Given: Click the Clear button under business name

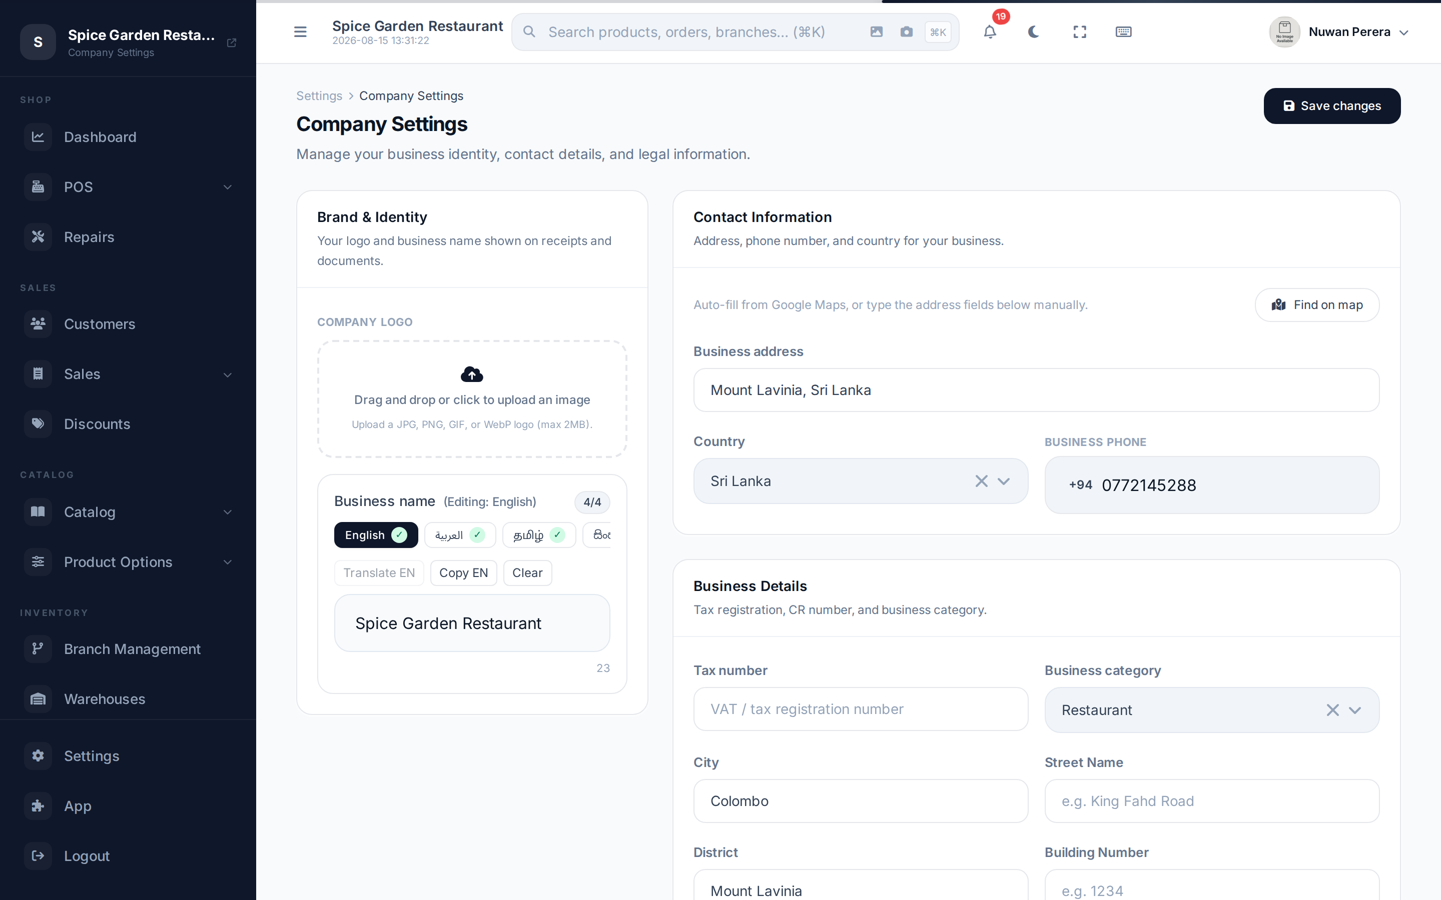Looking at the screenshot, I should [x=527, y=572].
